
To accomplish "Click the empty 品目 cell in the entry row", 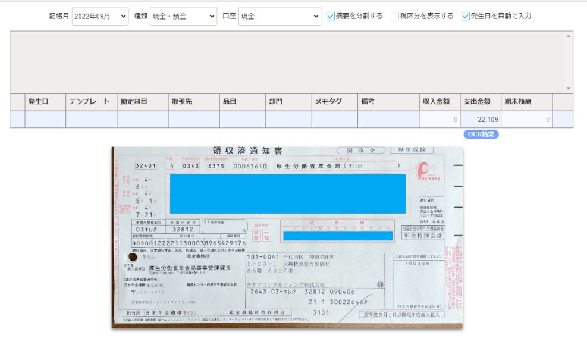I will [x=243, y=120].
